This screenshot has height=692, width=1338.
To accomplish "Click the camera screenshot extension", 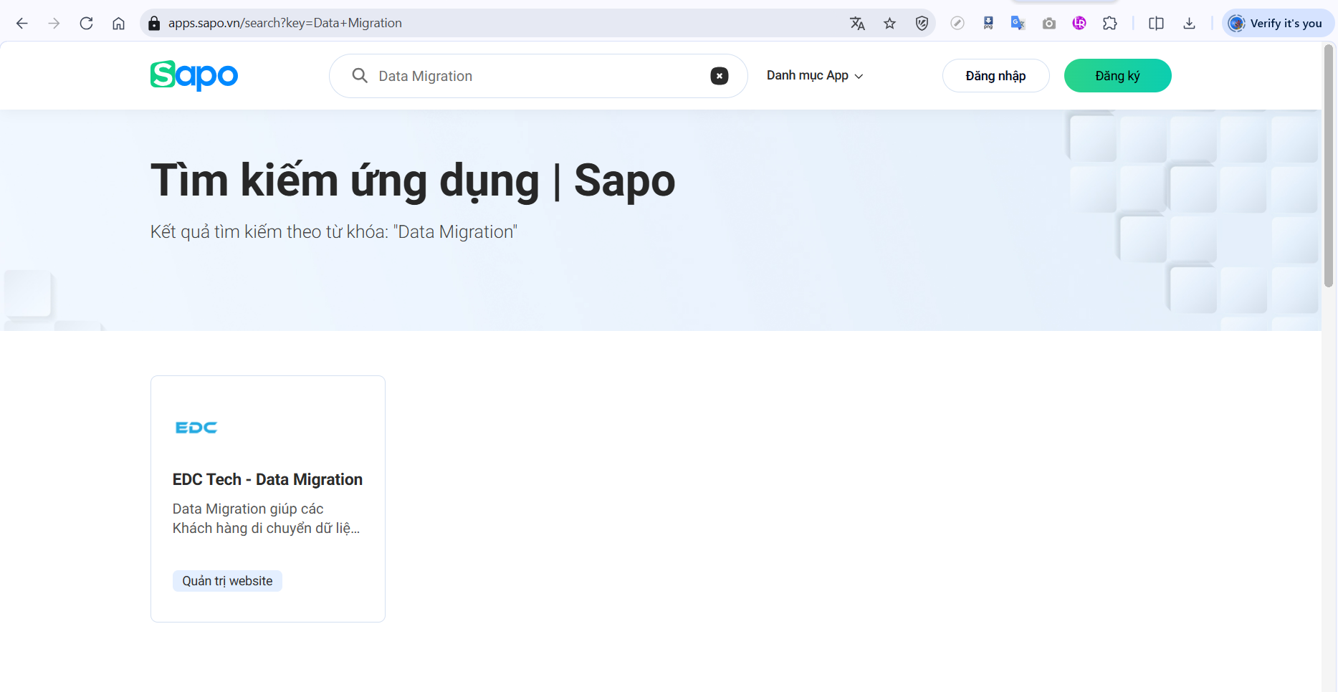I will click(x=1049, y=24).
